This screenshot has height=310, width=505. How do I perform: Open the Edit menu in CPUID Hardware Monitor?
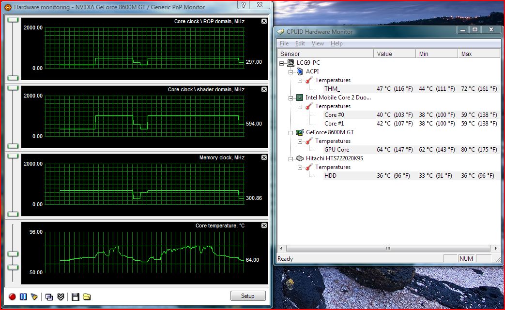(300, 43)
